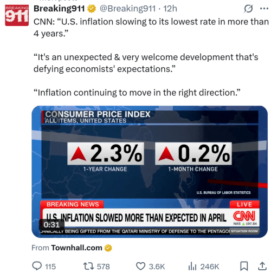Click the 578 repost count
This screenshot has width=271, height=273.
click(103, 266)
